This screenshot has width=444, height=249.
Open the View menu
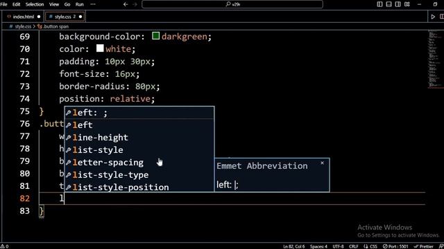[x=54, y=4]
